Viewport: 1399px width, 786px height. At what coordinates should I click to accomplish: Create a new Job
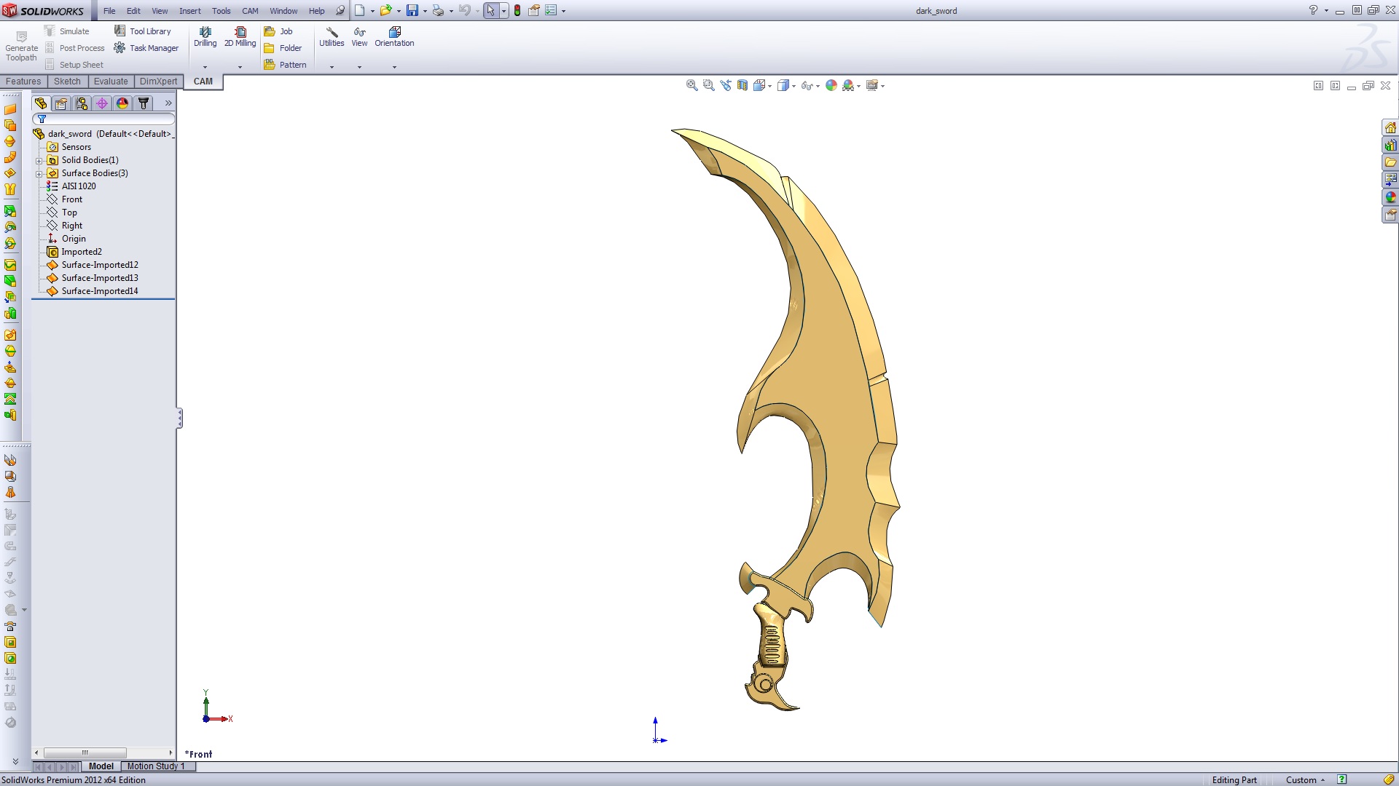click(x=278, y=31)
